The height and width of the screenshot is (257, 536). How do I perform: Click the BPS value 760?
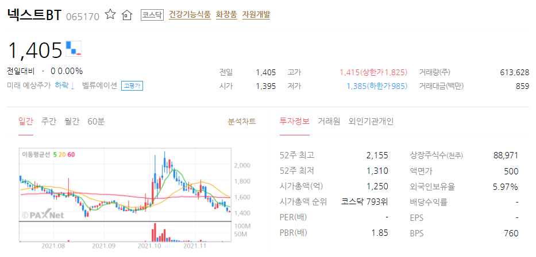coord(511,233)
